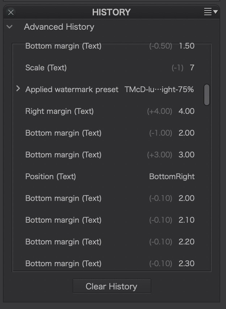Expand the Applied watermark preset entry

click(x=18, y=88)
